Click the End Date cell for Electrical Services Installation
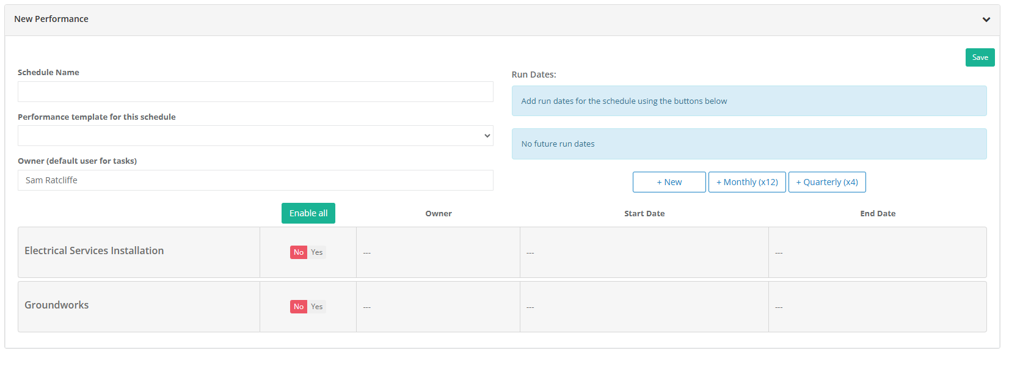Screen dimensions: 1009x380 877,252
